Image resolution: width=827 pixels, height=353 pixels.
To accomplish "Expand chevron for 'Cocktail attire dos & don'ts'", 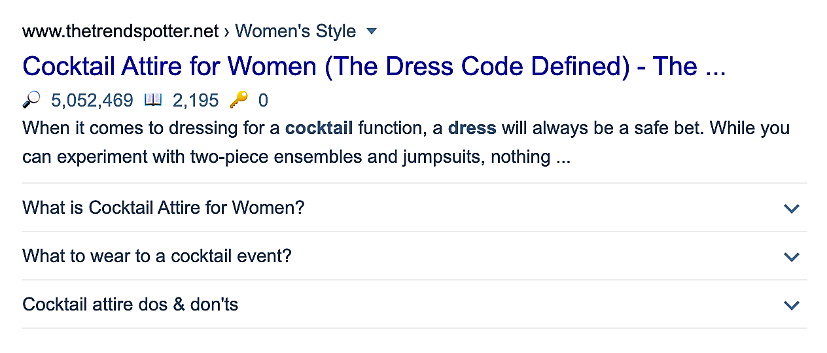I will [x=792, y=305].
